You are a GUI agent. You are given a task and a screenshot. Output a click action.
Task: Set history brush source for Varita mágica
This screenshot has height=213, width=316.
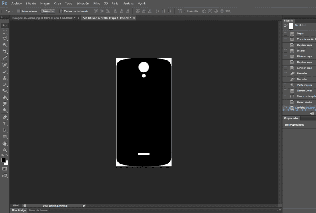pos(286,85)
